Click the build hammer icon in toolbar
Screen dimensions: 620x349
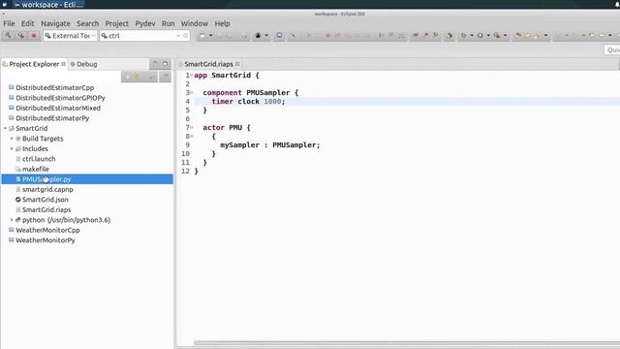[x=8, y=36]
